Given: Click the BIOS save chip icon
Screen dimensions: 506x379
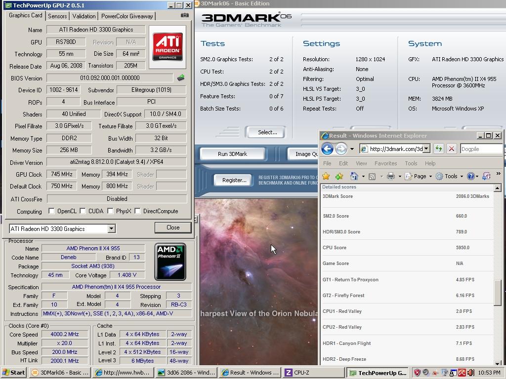Looking at the screenshot, I should 181,77.
